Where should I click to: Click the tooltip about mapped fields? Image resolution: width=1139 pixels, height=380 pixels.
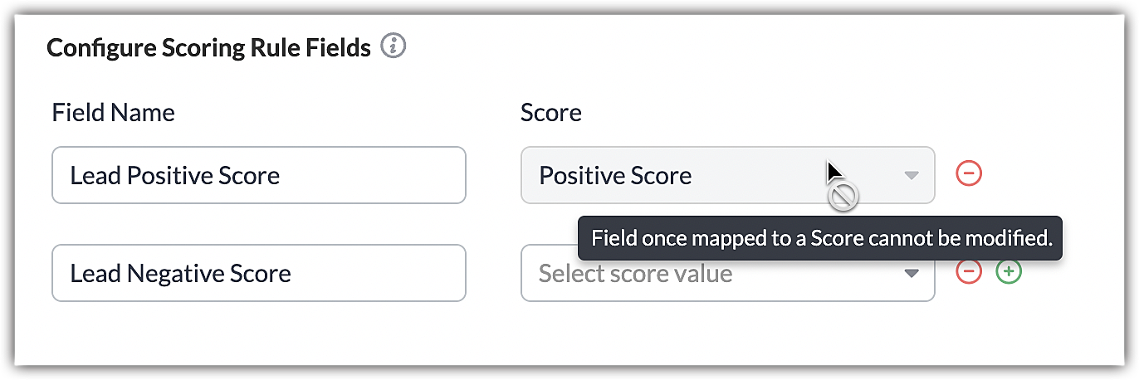(x=820, y=239)
